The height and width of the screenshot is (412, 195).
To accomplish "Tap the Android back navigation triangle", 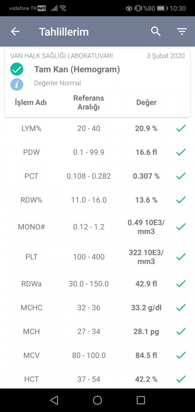I will tap(54, 400).
